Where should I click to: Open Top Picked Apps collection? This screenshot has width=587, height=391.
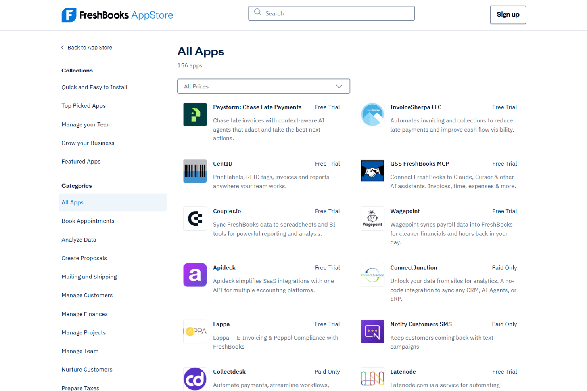tap(84, 106)
